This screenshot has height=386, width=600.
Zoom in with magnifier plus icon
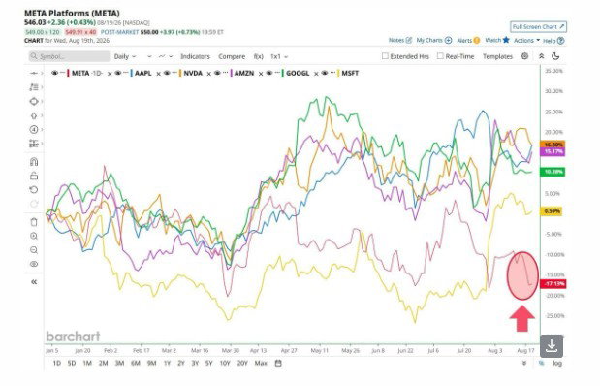(x=34, y=237)
